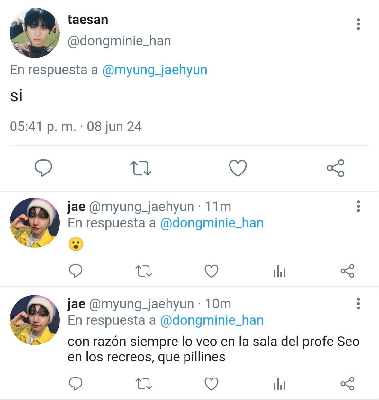This screenshot has height=400, width=379.
Task: Share jae's 'que pillines' tweet
Action: (x=347, y=384)
